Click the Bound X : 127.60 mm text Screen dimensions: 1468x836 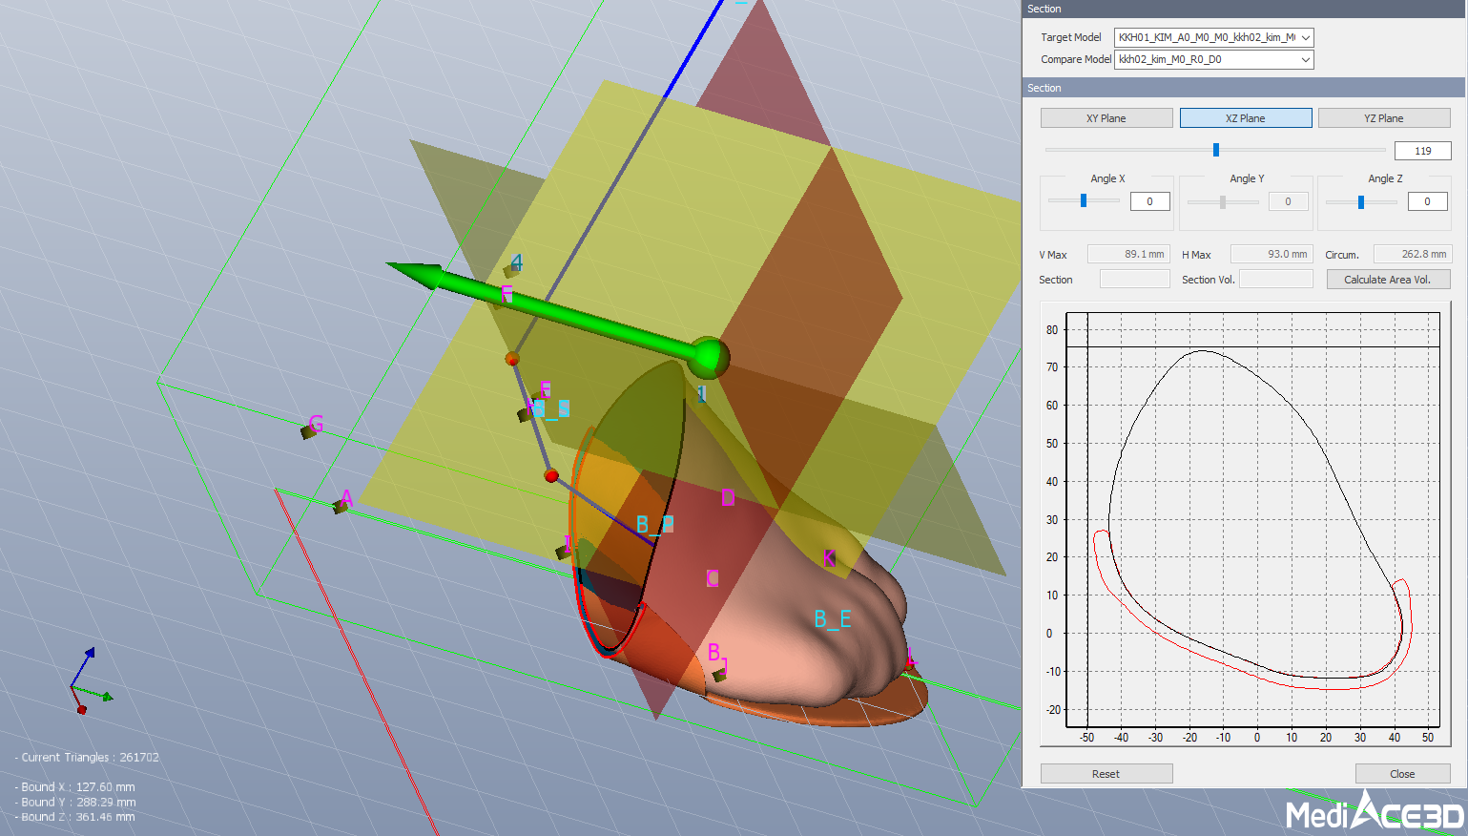75,787
